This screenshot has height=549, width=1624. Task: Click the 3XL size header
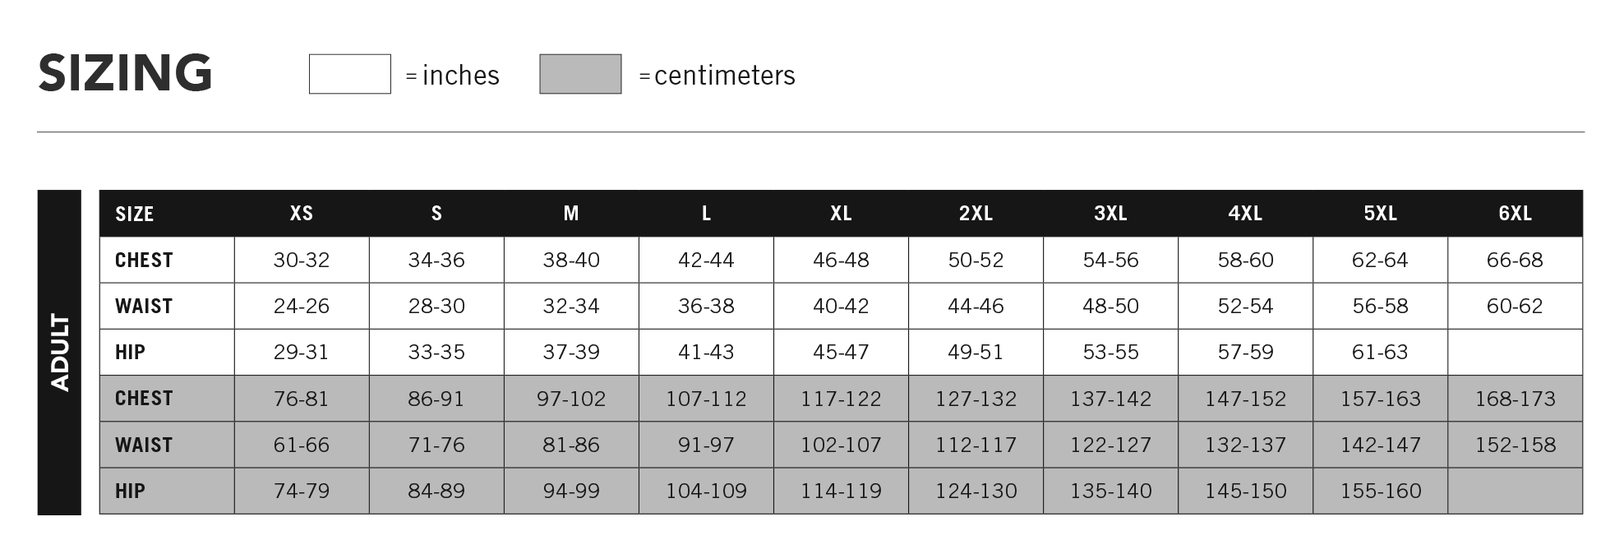[x=1110, y=214]
